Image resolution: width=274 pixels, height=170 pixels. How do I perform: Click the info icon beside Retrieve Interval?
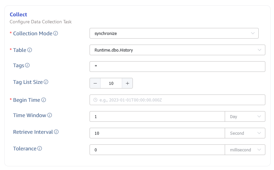click(x=56, y=132)
